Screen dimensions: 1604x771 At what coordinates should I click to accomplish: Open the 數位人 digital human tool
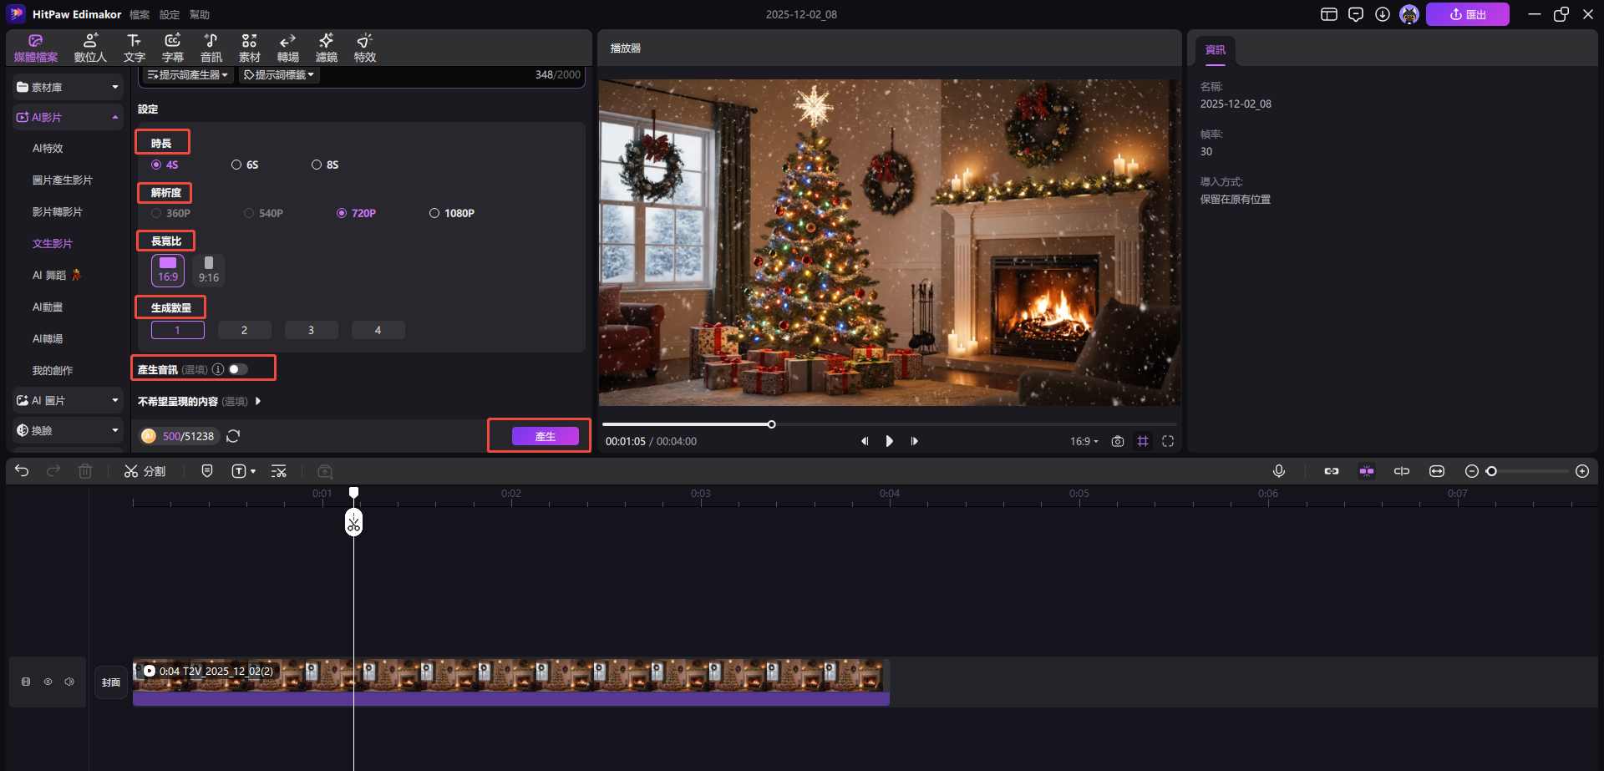click(x=90, y=48)
